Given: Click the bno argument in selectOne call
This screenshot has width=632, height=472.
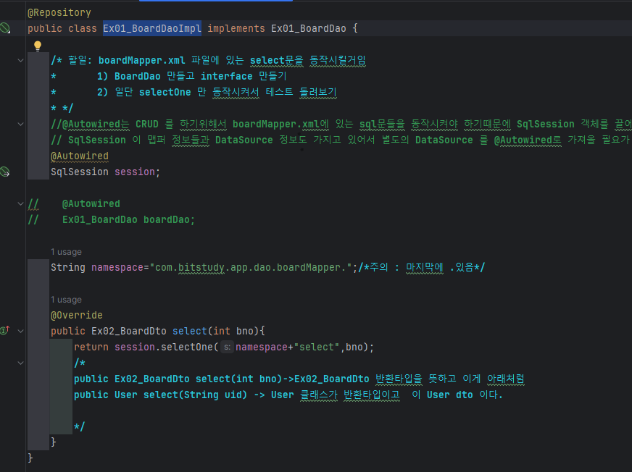Looking at the screenshot, I should coord(354,347).
